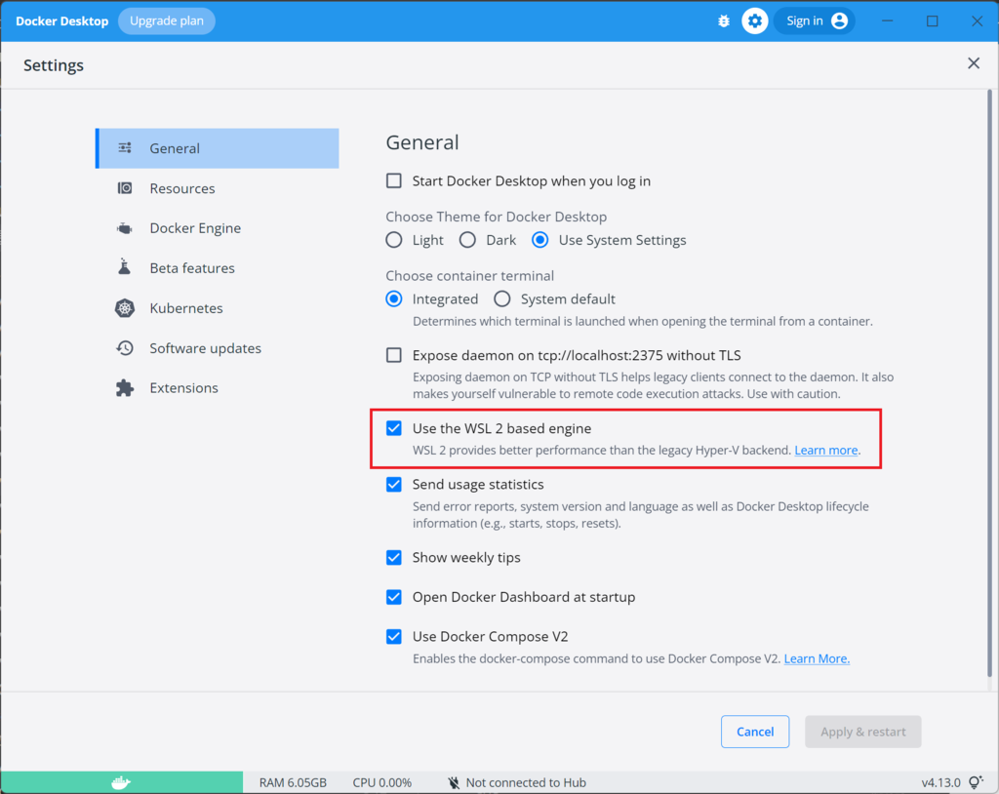Image resolution: width=999 pixels, height=794 pixels.
Task: Click the Resources disk icon
Action: [125, 188]
